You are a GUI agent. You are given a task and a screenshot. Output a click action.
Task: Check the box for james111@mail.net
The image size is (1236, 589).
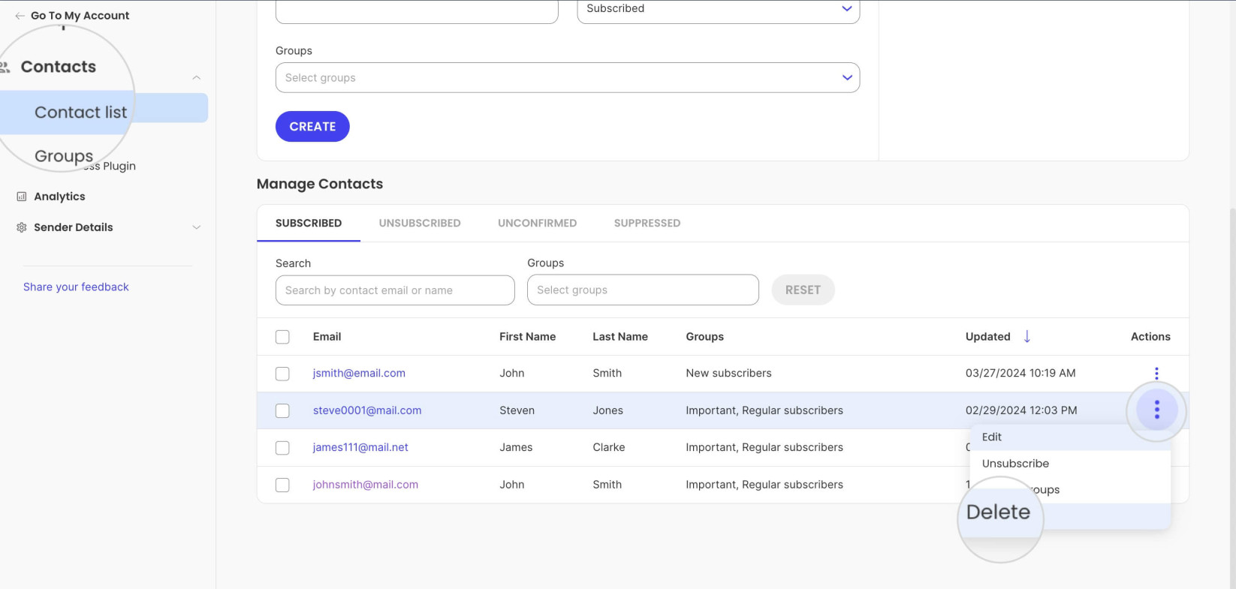pyautogui.click(x=282, y=448)
